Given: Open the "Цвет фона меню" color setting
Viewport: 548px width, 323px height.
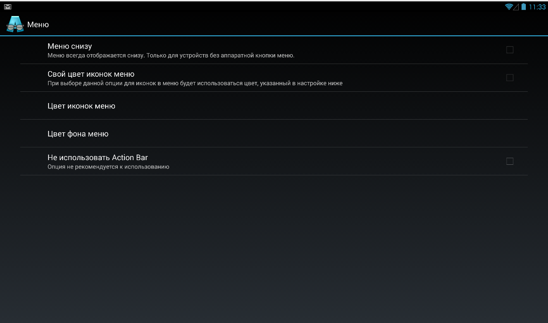Looking at the screenshot, I should tap(78, 134).
